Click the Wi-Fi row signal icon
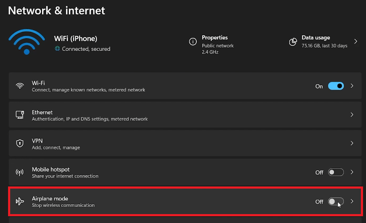Image resolution: width=366 pixels, height=223 pixels. pyautogui.click(x=20, y=86)
